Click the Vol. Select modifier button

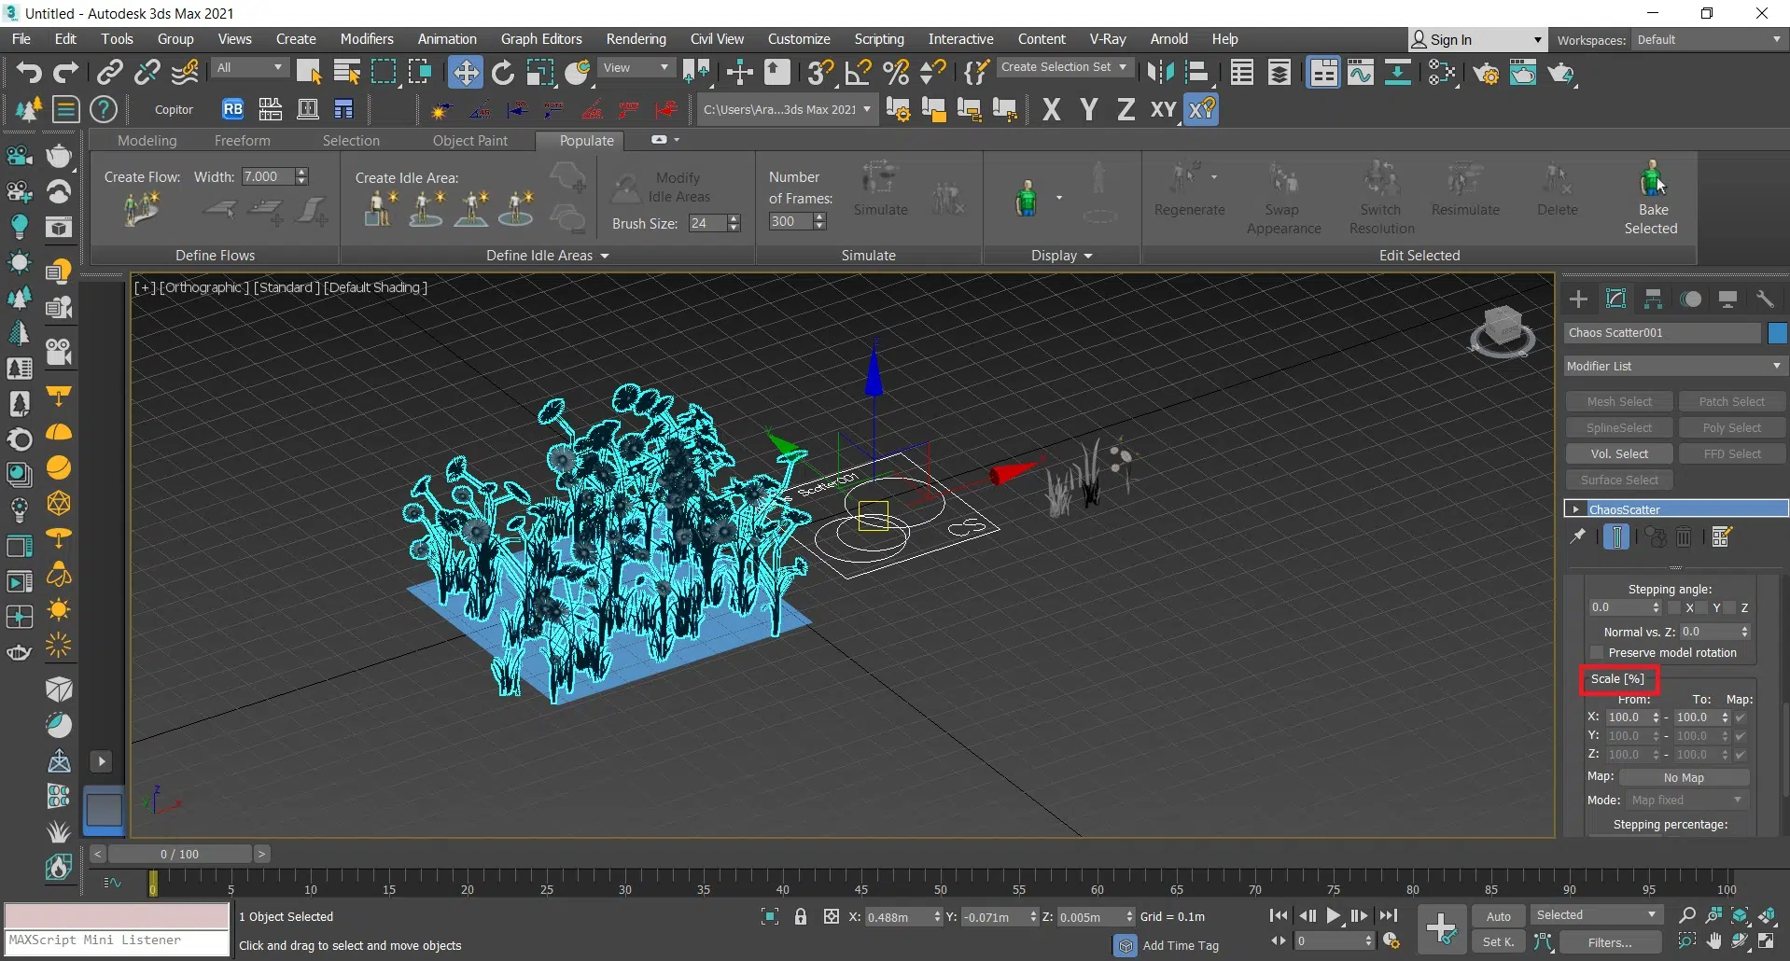tap(1619, 453)
